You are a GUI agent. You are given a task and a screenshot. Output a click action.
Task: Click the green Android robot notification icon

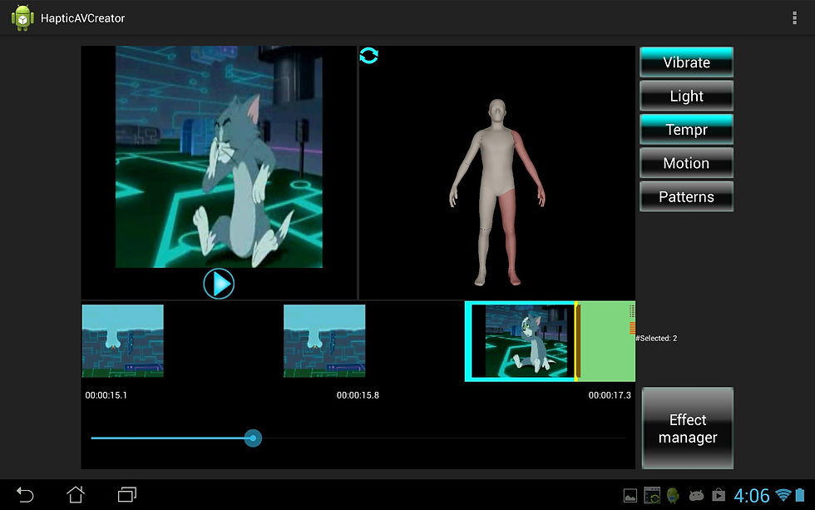click(x=673, y=496)
